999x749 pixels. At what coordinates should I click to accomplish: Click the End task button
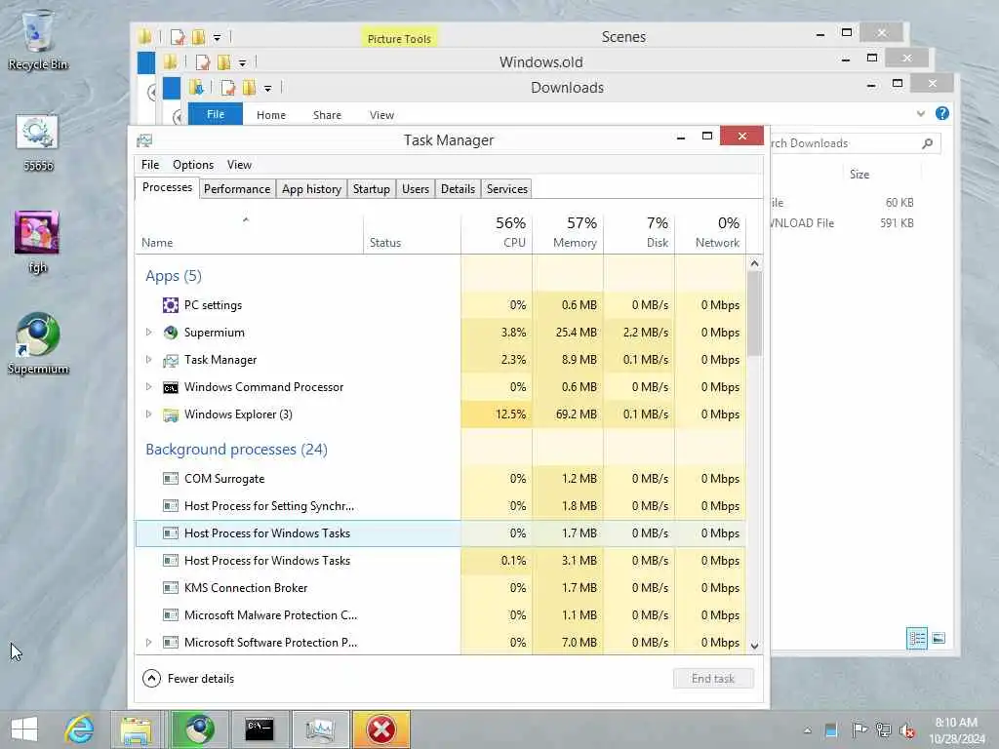pyautogui.click(x=713, y=679)
